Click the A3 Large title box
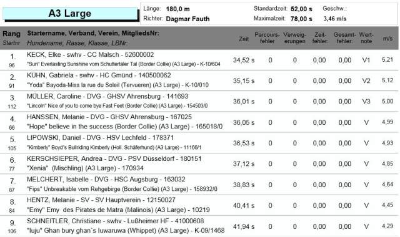The height and width of the screenshot is (237, 400). (x=70, y=14)
